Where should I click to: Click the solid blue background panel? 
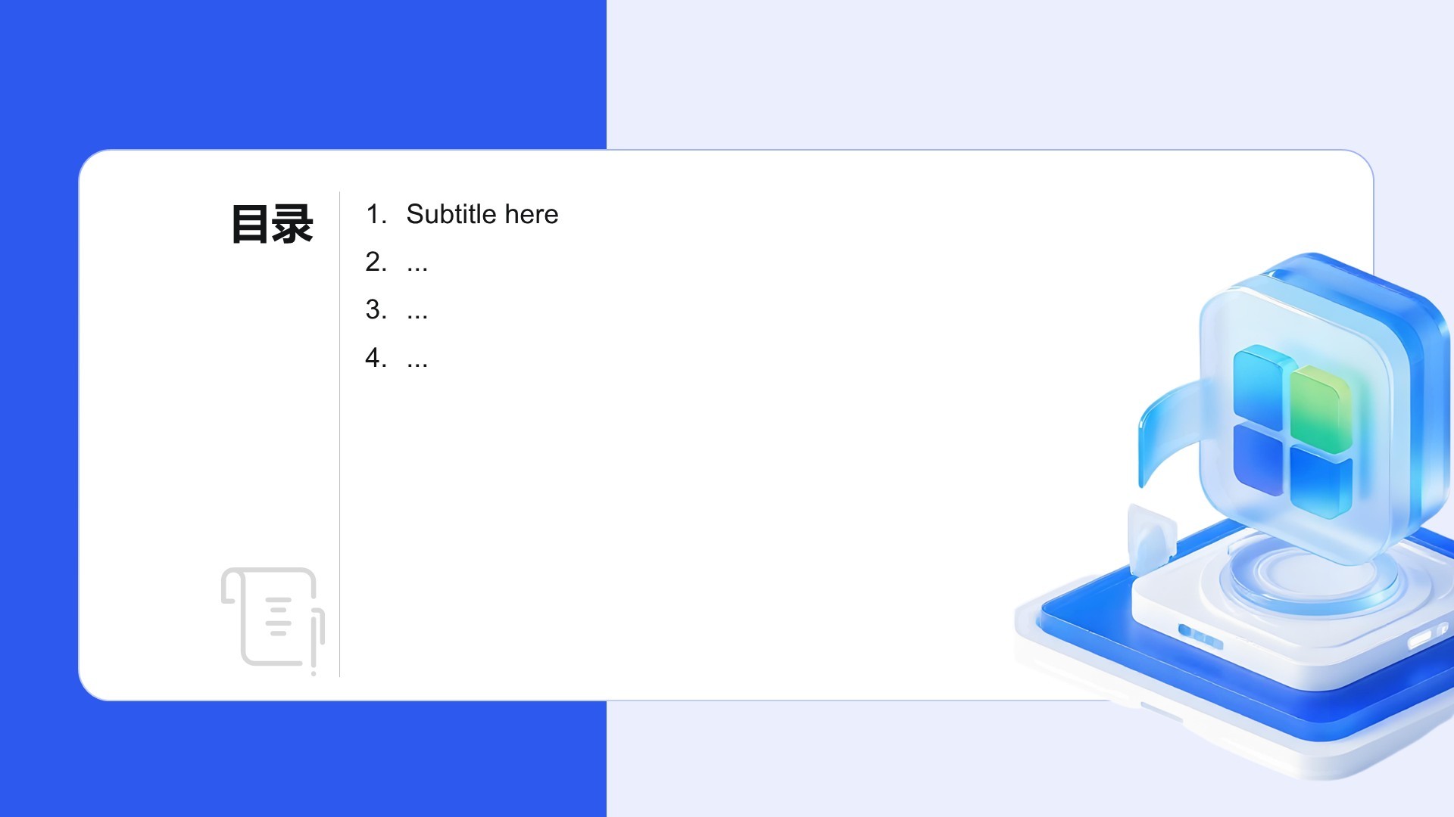[303, 76]
